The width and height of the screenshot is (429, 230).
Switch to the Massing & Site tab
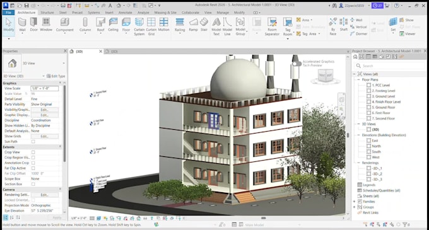(x=165, y=13)
